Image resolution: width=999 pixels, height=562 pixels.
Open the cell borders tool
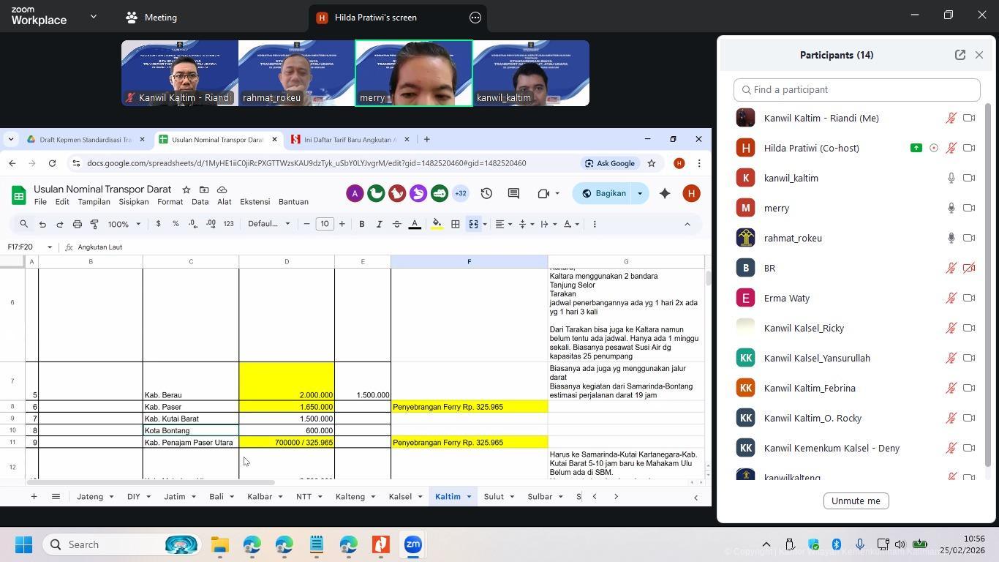click(455, 224)
